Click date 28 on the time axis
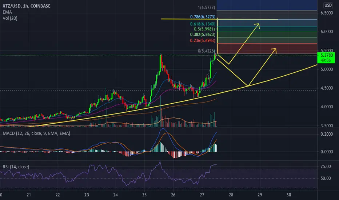The height and width of the screenshot is (200, 339). point(231,195)
